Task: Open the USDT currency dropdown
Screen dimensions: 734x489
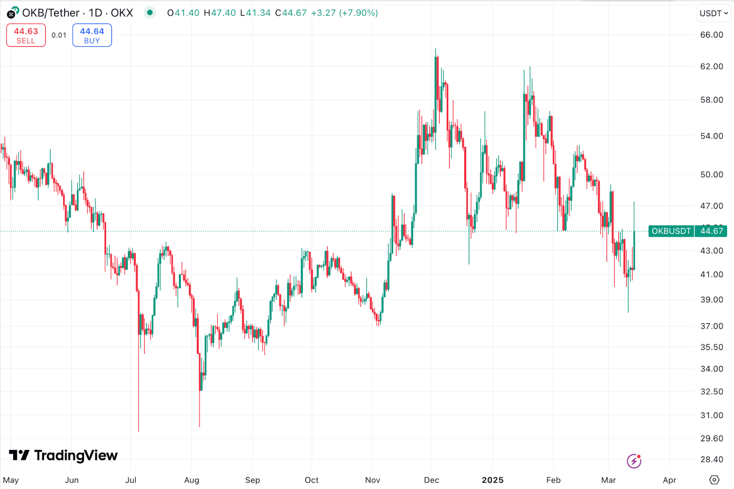Action: pyautogui.click(x=713, y=13)
